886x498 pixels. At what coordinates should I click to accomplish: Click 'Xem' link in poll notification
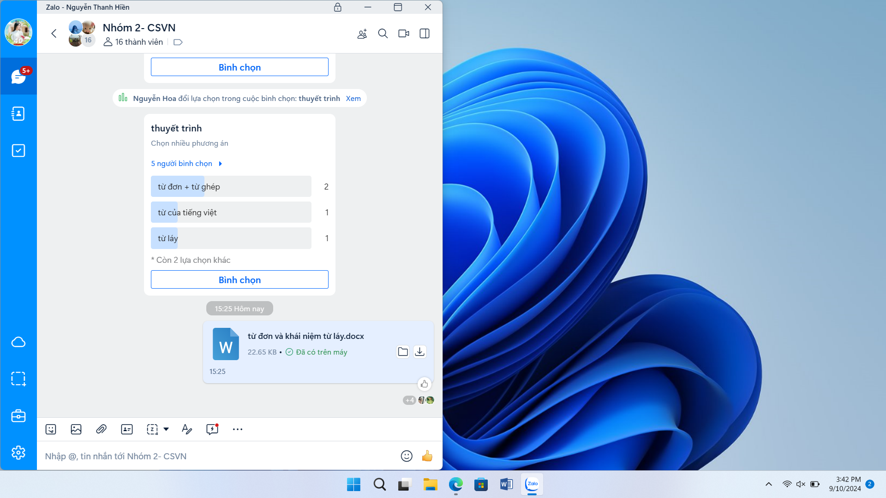[x=353, y=98]
